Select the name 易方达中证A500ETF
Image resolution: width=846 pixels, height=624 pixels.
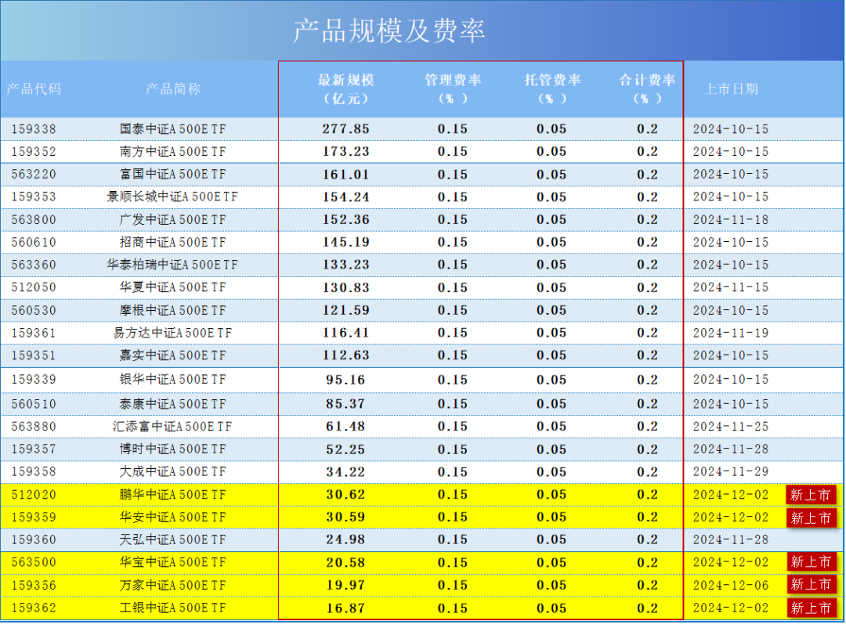(172, 334)
